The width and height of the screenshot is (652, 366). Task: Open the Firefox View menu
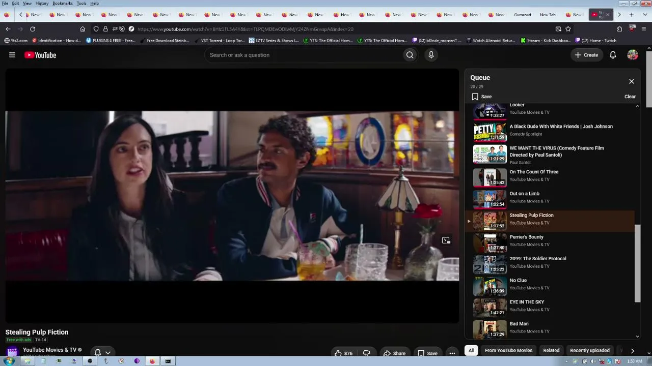point(27,4)
